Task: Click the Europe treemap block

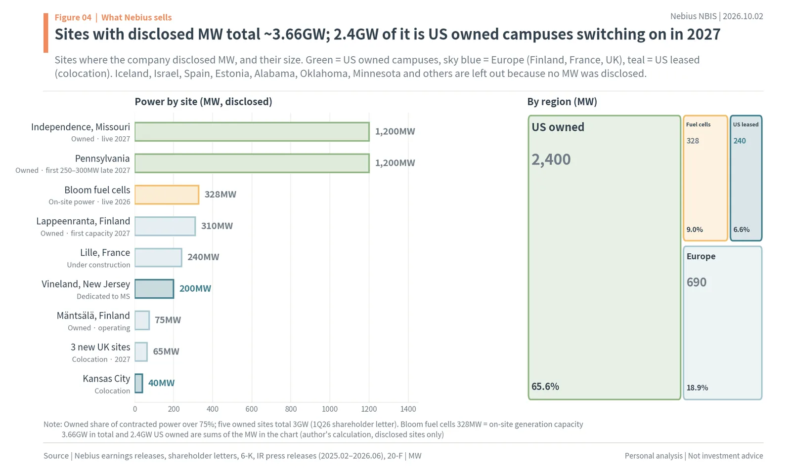Action: click(x=722, y=323)
